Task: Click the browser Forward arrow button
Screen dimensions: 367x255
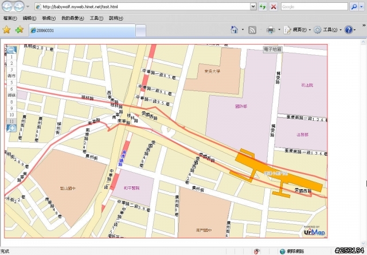Action: (18, 6)
